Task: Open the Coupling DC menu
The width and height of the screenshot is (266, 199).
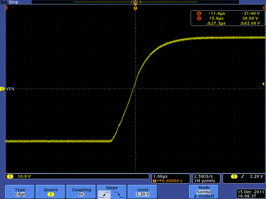Action: [81, 192]
